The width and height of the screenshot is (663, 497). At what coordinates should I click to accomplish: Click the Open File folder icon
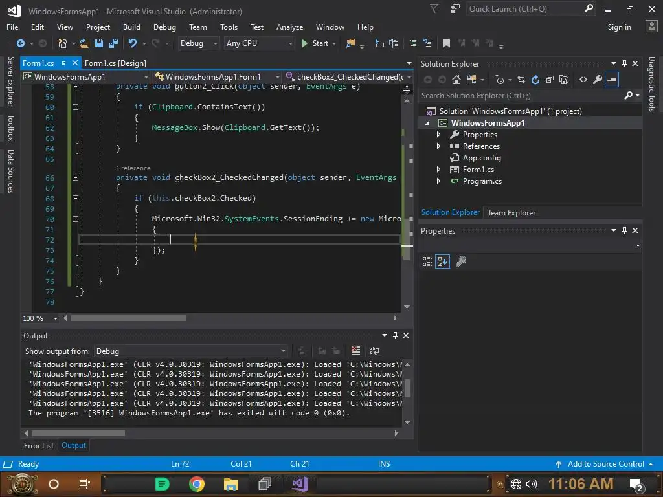[x=85, y=43]
